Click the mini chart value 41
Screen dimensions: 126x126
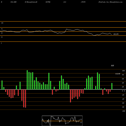coord(81,122)
